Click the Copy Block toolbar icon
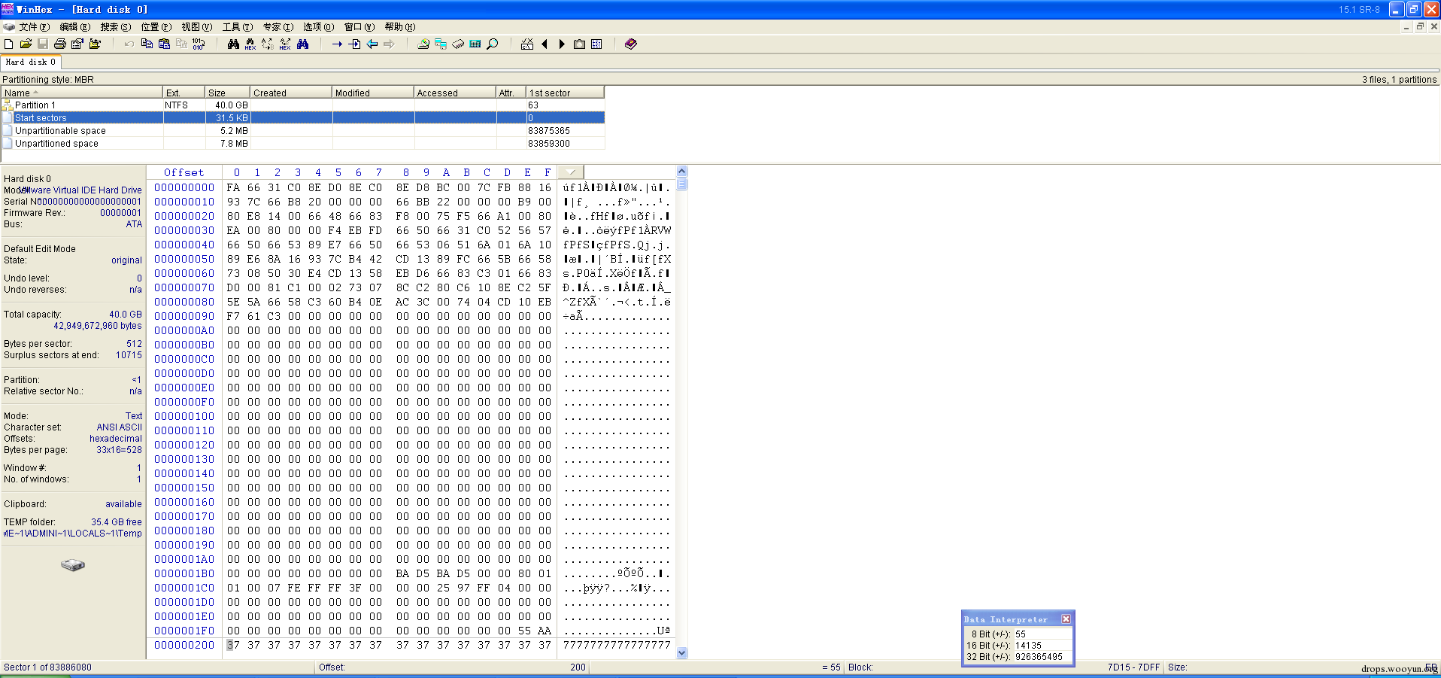The image size is (1441, 678). tap(147, 44)
